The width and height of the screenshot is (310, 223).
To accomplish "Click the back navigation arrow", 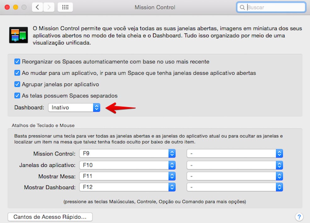I will [37, 7].
